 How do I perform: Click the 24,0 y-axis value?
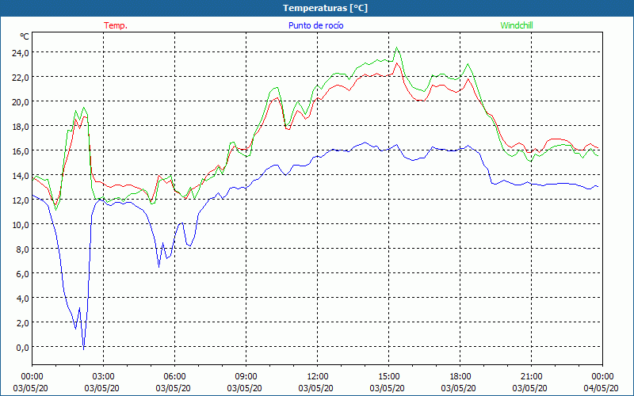pyautogui.click(x=21, y=52)
